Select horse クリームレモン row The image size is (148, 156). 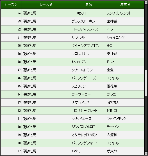point(72,70)
